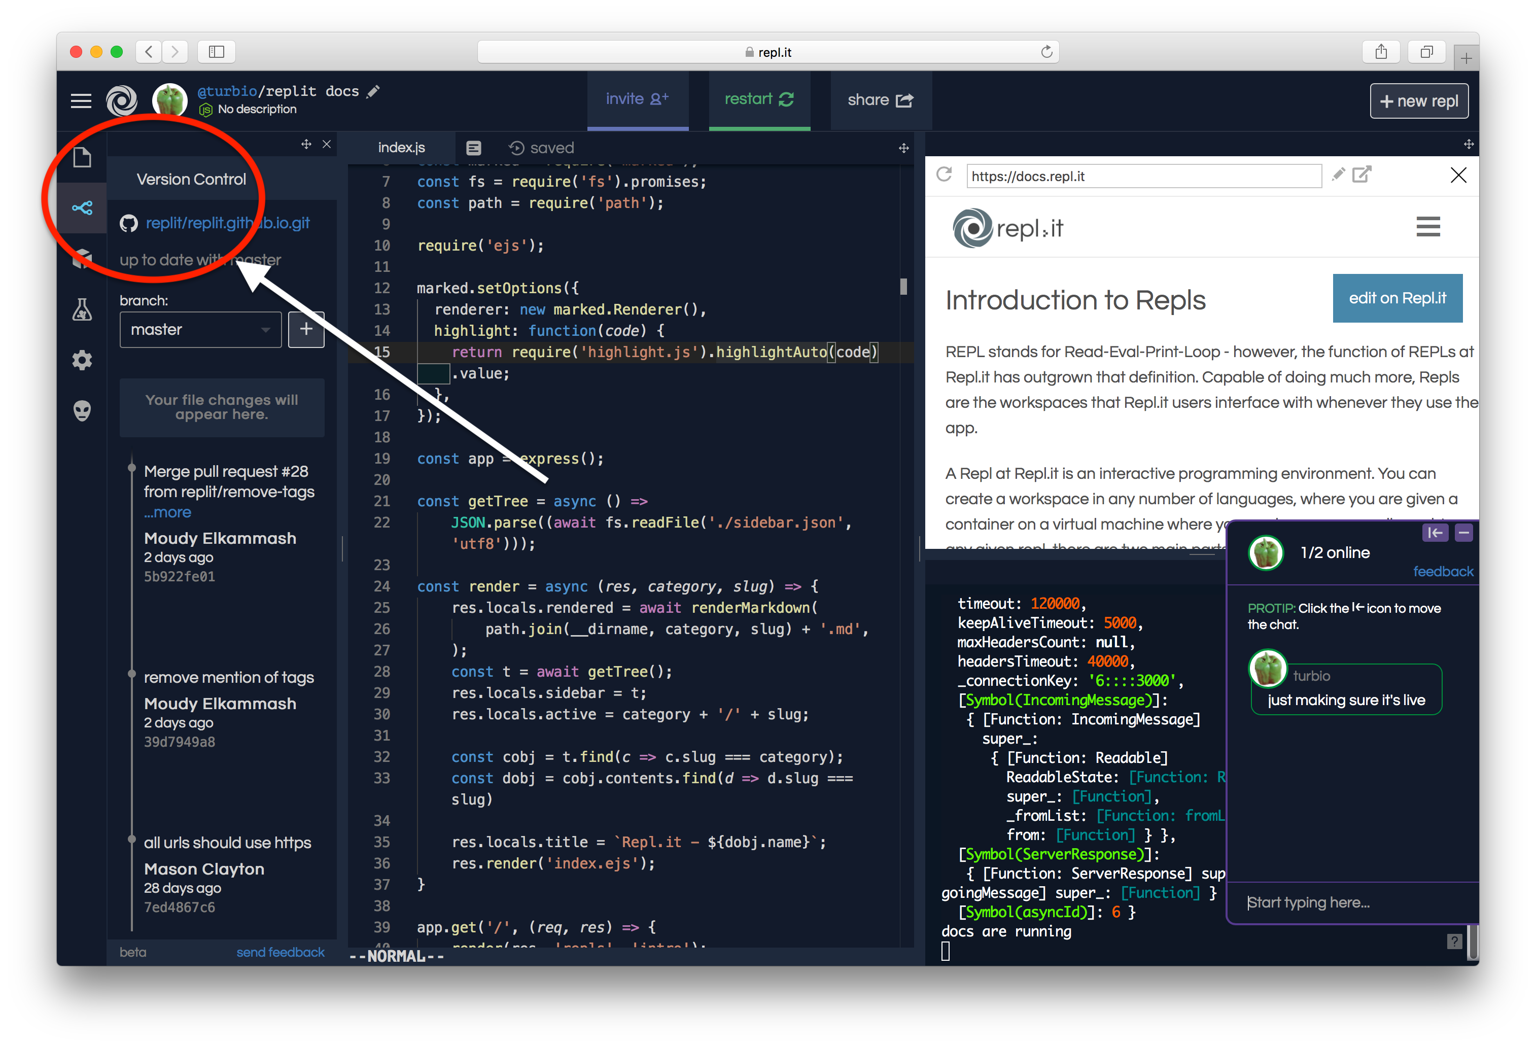Open the flask testing sidebar icon
1536x1047 pixels.
point(82,309)
